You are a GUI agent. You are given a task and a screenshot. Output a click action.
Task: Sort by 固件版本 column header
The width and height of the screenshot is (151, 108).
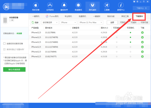click(49, 28)
